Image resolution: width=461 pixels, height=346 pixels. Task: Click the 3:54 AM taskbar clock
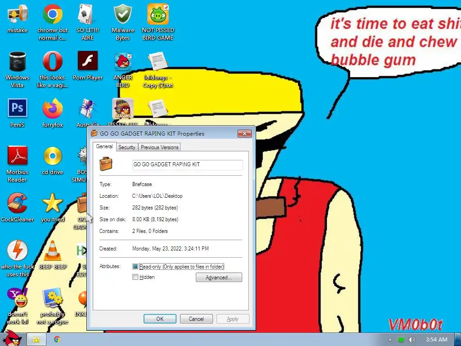436,340
